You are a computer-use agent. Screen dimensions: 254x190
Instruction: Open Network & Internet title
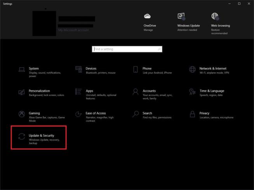[213, 68]
